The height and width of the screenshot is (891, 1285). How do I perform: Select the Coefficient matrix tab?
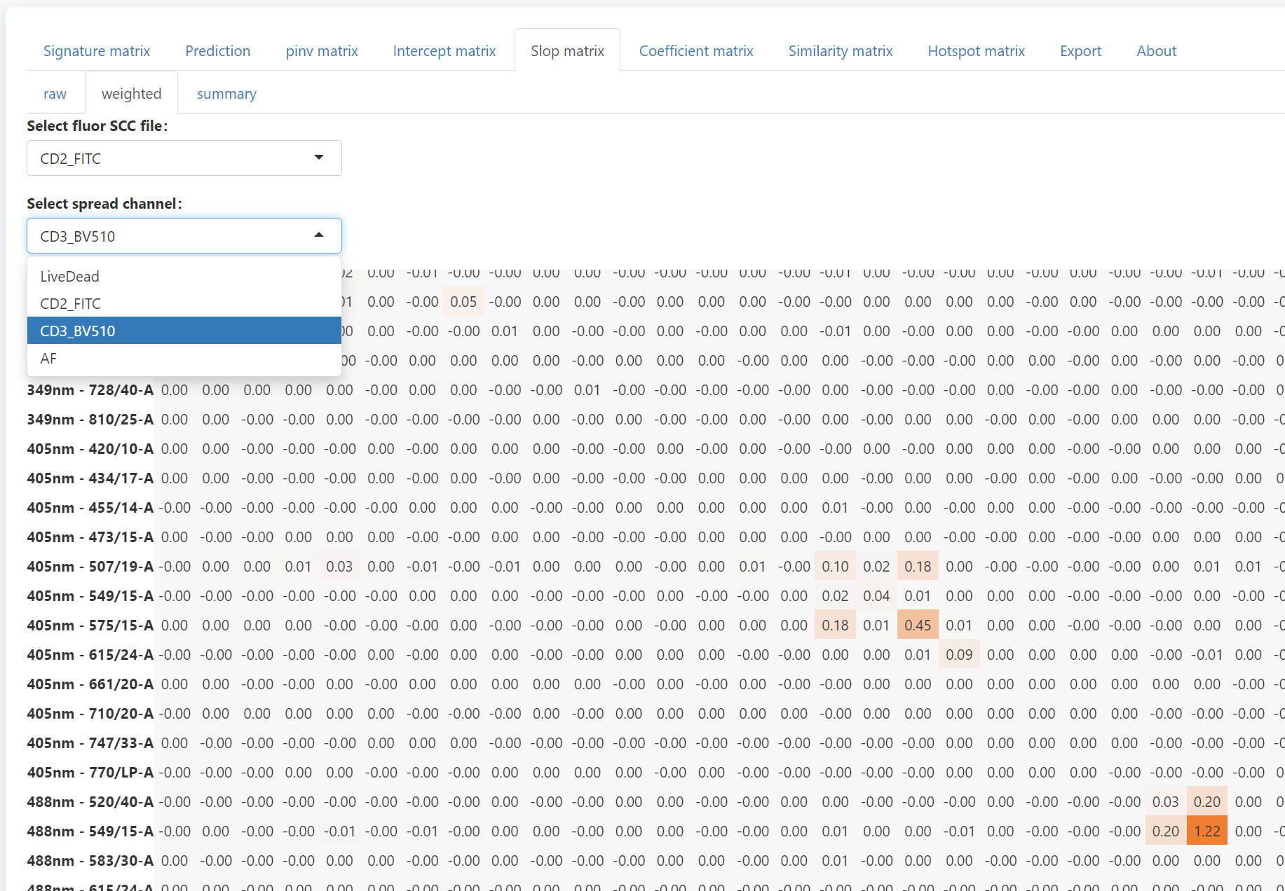tap(695, 51)
